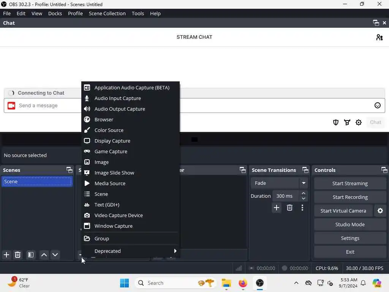The height and width of the screenshot is (292, 389).
Task: Select Video Capture Device source
Action: coord(130,216)
